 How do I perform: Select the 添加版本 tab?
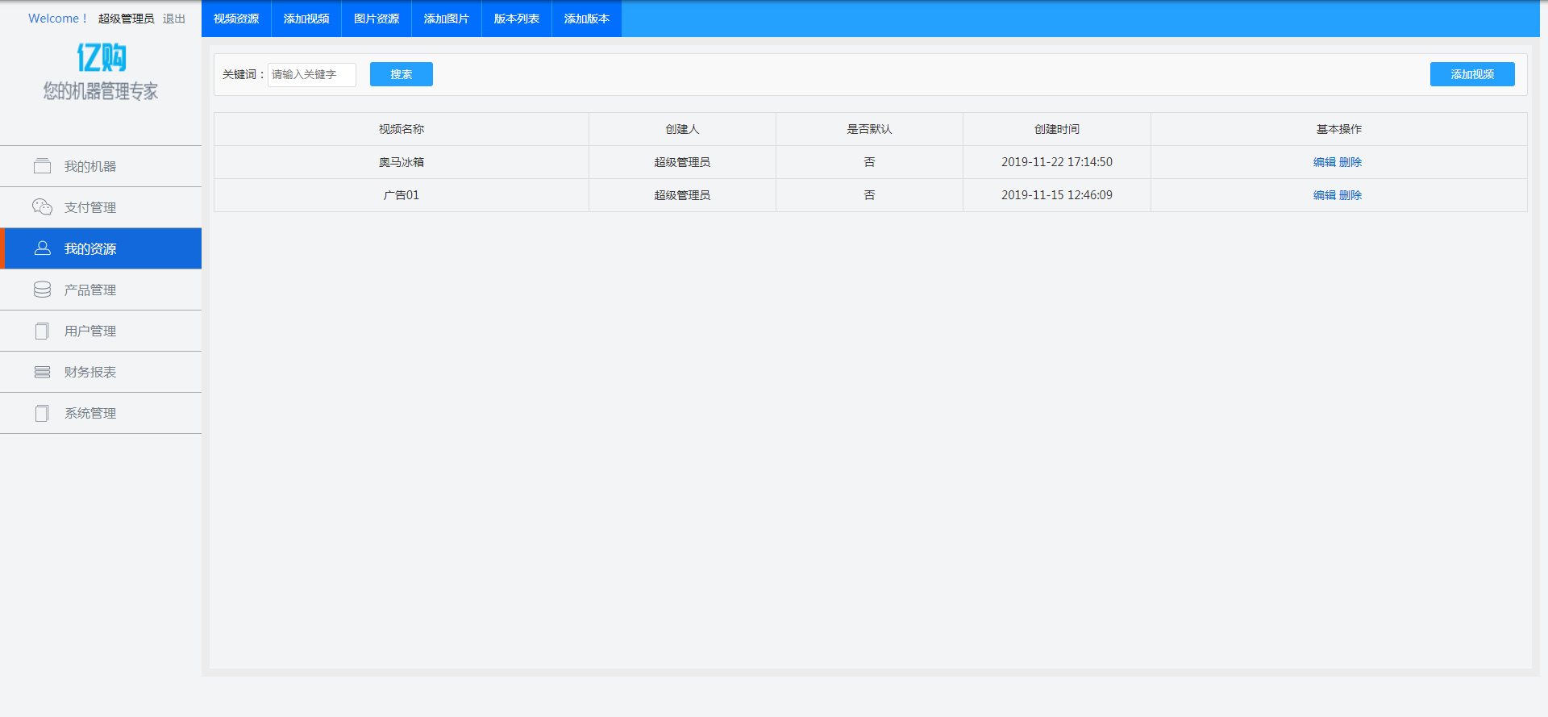coord(587,19)
